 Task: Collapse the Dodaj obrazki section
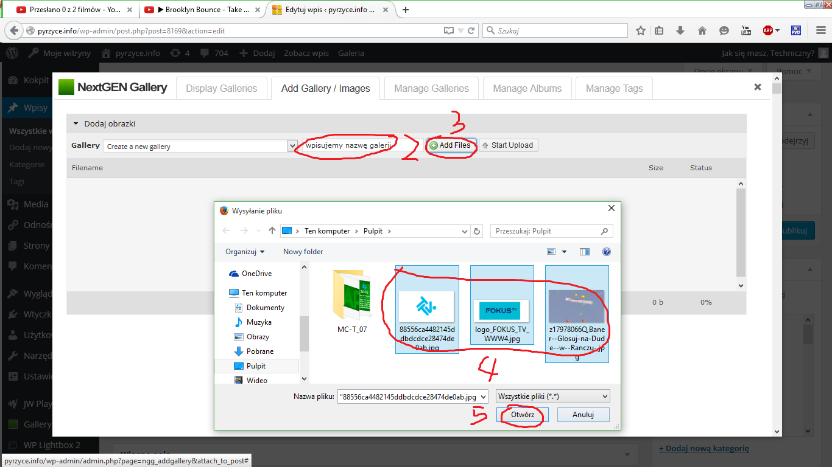pos(76,123)
